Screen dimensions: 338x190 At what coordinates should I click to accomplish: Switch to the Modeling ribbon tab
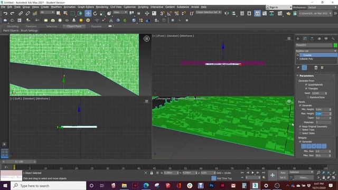point(13,26)
